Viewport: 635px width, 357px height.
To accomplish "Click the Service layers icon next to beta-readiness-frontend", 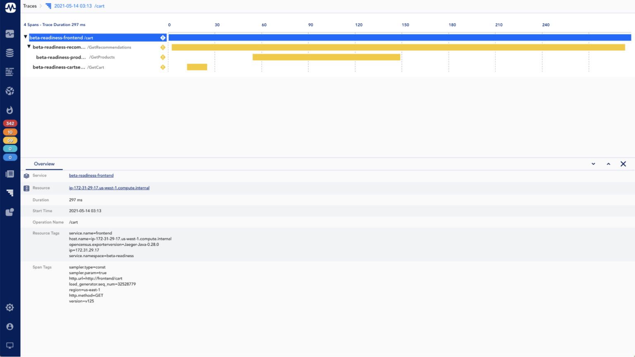I will 26,175.
